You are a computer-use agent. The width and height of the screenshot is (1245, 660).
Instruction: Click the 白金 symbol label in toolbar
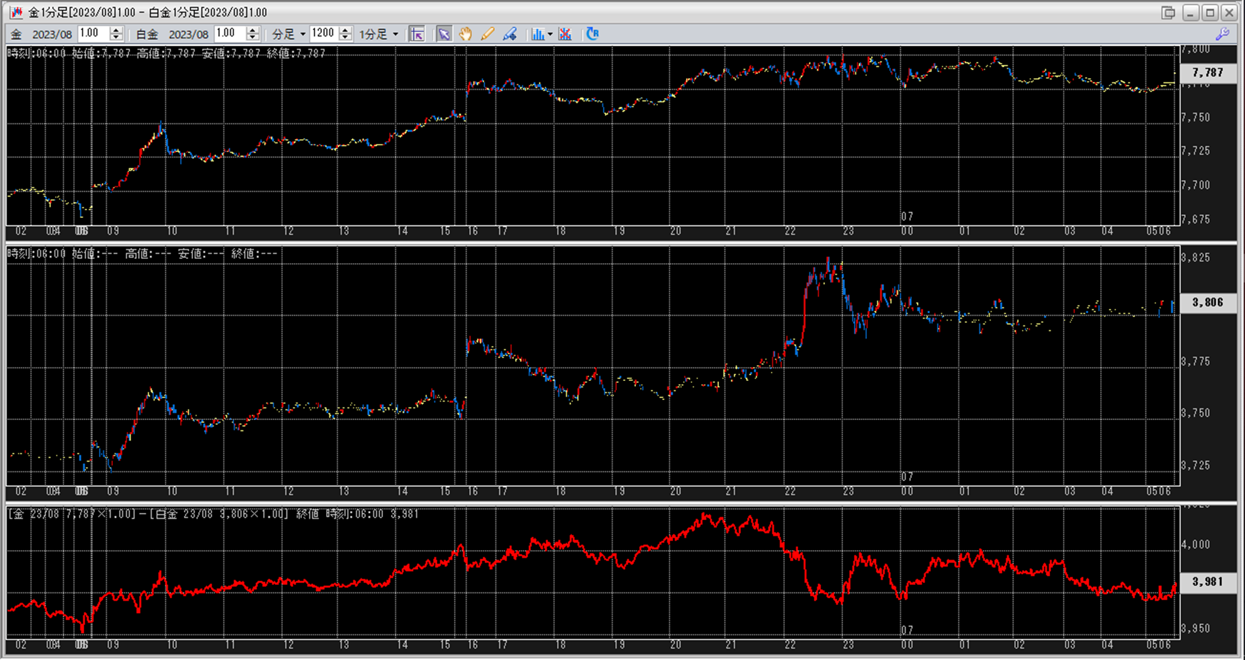point(147,34)
